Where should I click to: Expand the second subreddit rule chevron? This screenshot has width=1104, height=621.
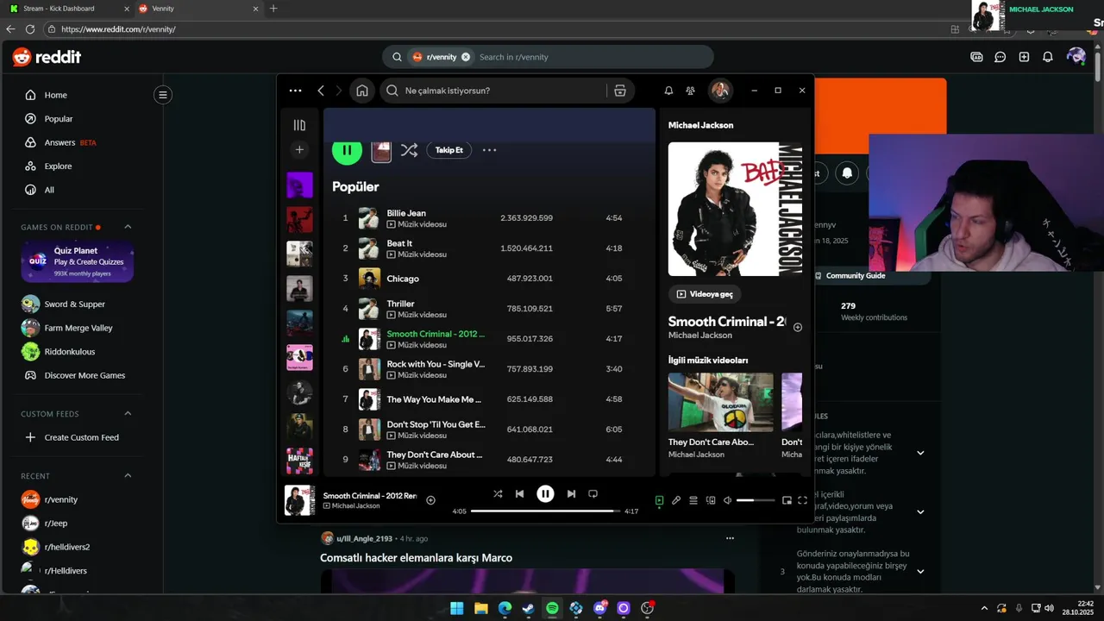click(x=920, y=511)
